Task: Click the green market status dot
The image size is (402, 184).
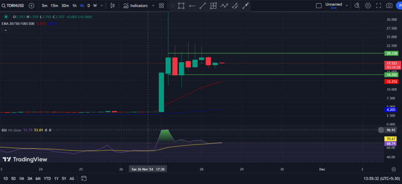Action: pos(6,16)
